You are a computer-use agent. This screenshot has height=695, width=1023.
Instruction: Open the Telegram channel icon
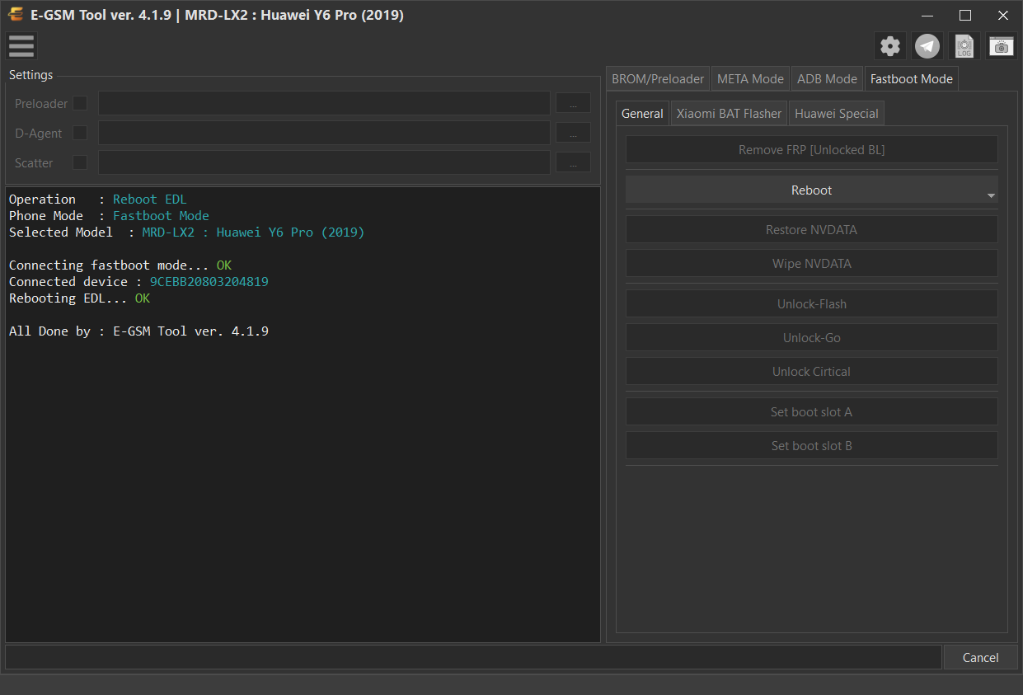tap(927, 46)
